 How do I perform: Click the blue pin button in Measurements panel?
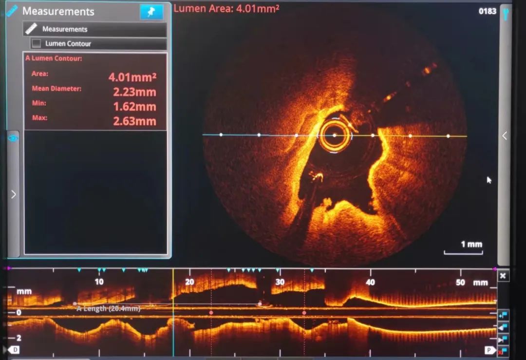pyautogui.click(x=151, y=12)
